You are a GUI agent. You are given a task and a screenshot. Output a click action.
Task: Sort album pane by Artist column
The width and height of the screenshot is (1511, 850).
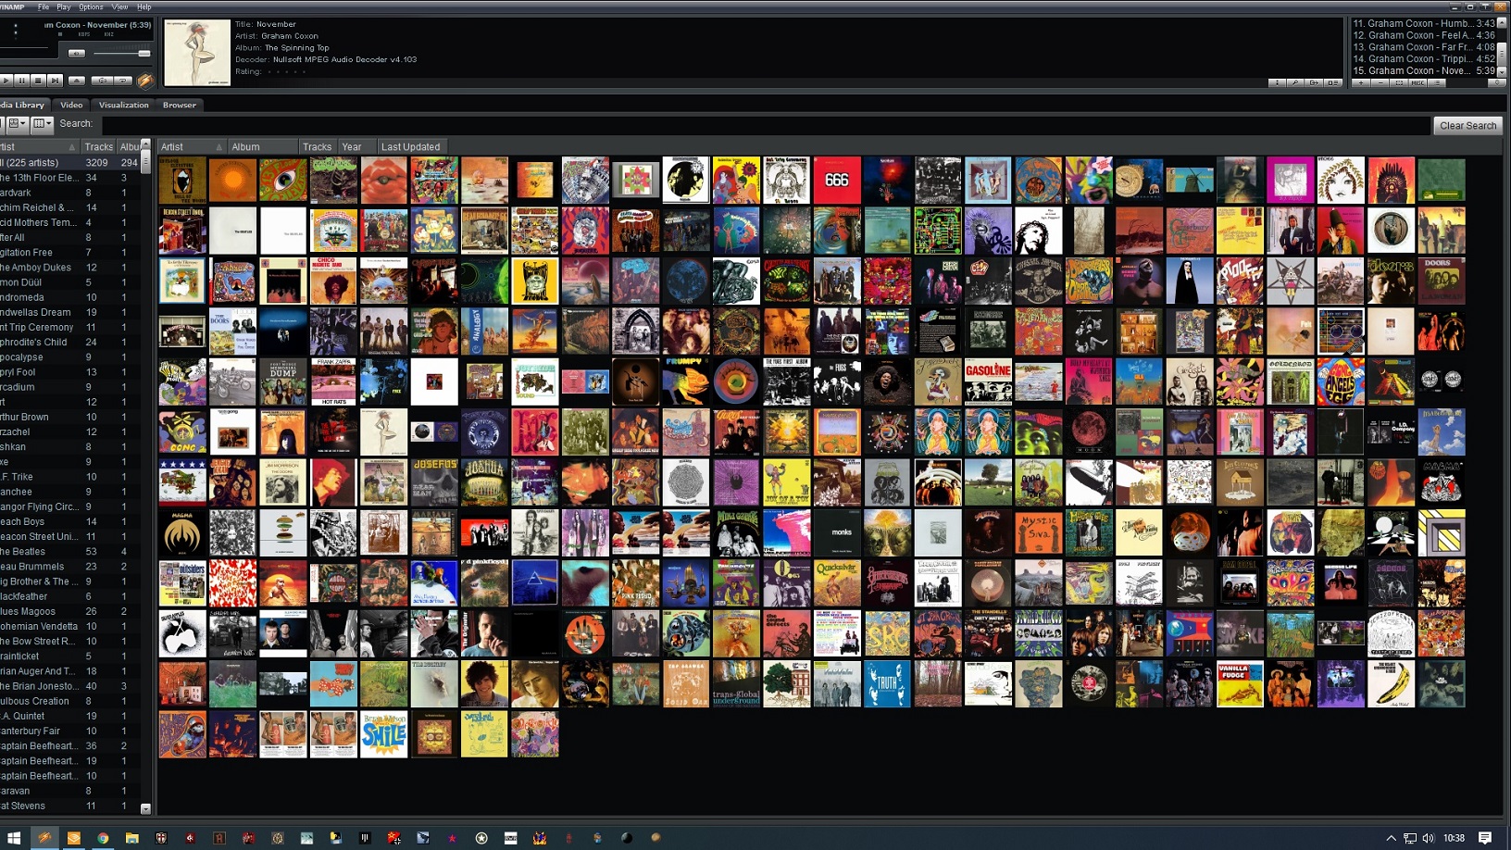pyautogui.click(x=192, y=146)
